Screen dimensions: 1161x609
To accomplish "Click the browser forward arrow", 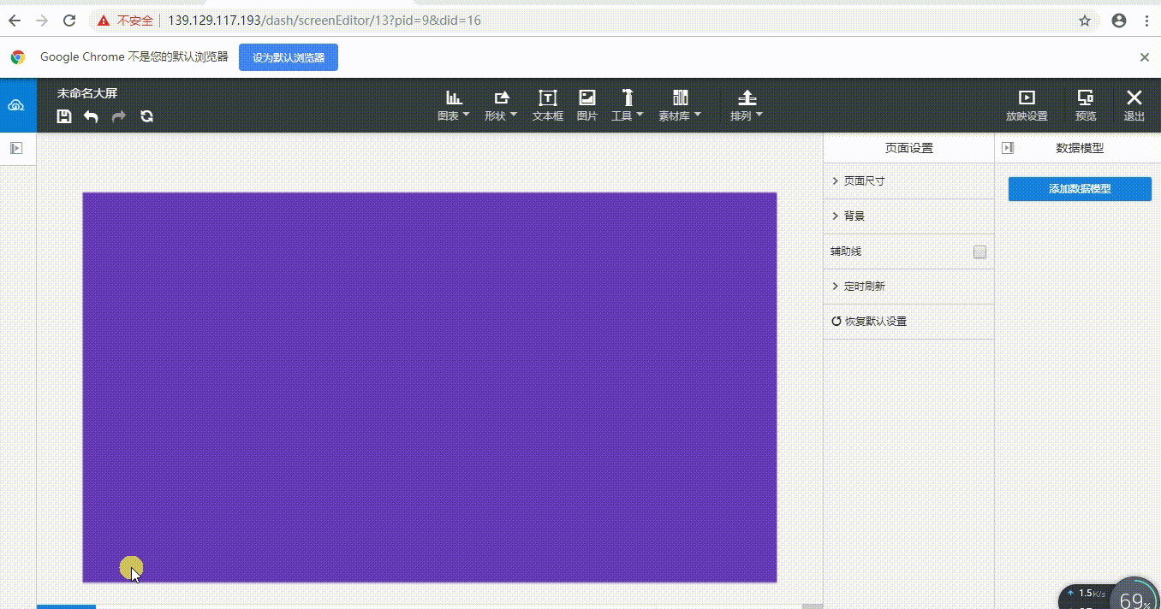I will pyautogui.click(x=42, y=21).
